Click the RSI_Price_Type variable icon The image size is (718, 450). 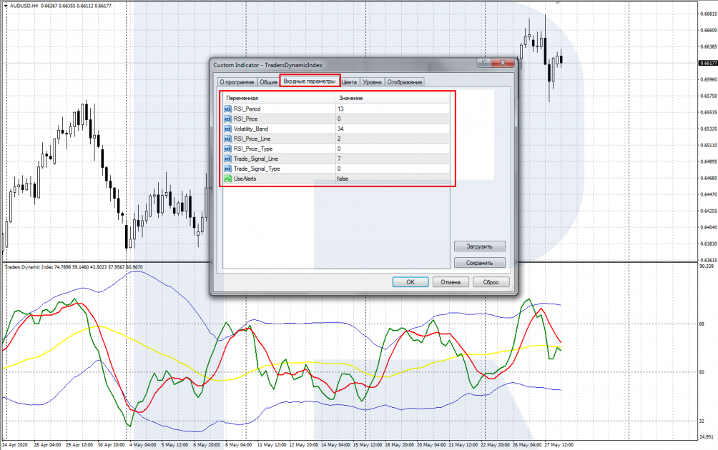point(227,149)
